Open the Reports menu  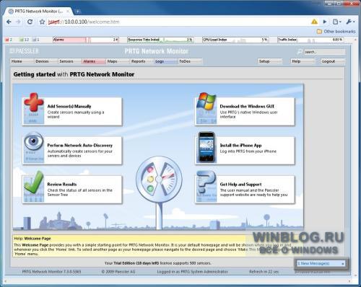[142, 61]
